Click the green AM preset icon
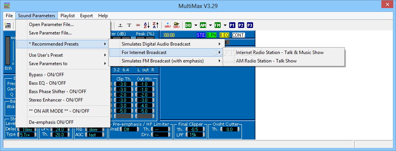 (203, 25)
